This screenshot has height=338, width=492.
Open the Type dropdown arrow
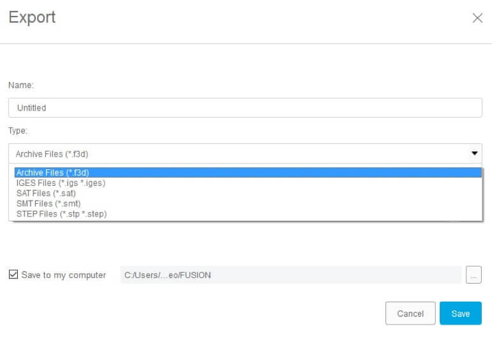[474, 153]
